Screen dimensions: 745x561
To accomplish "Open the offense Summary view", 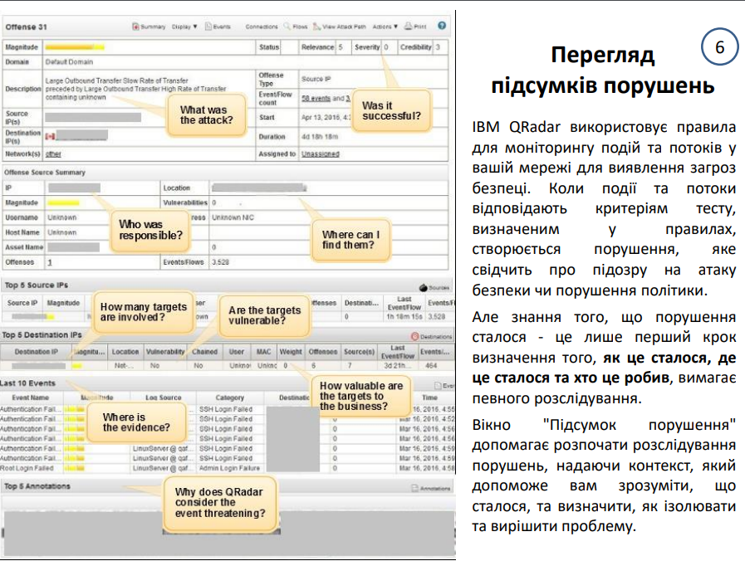I will coord(149,27).
